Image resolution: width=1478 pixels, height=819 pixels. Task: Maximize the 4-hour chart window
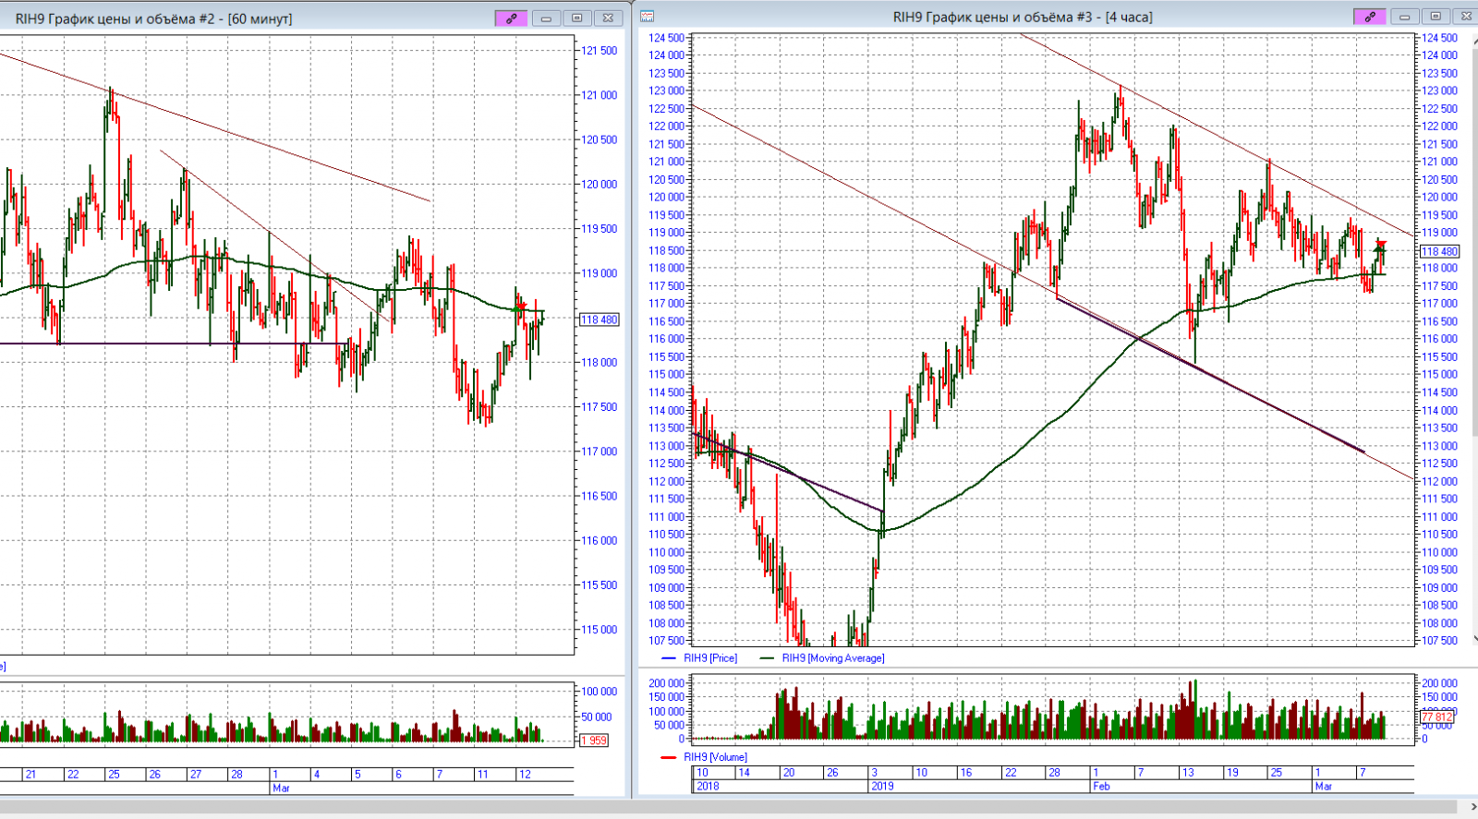point(1436,17)
